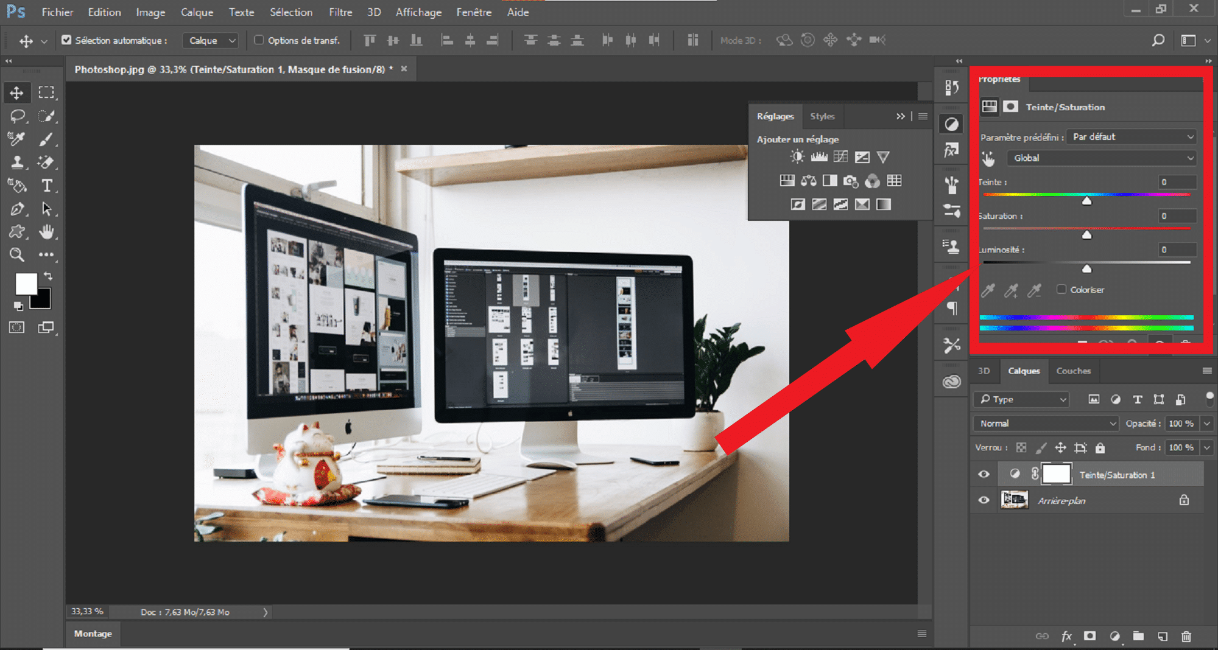Toggle Quick Mask mode

pyautogui.click(x=17, y=327)
